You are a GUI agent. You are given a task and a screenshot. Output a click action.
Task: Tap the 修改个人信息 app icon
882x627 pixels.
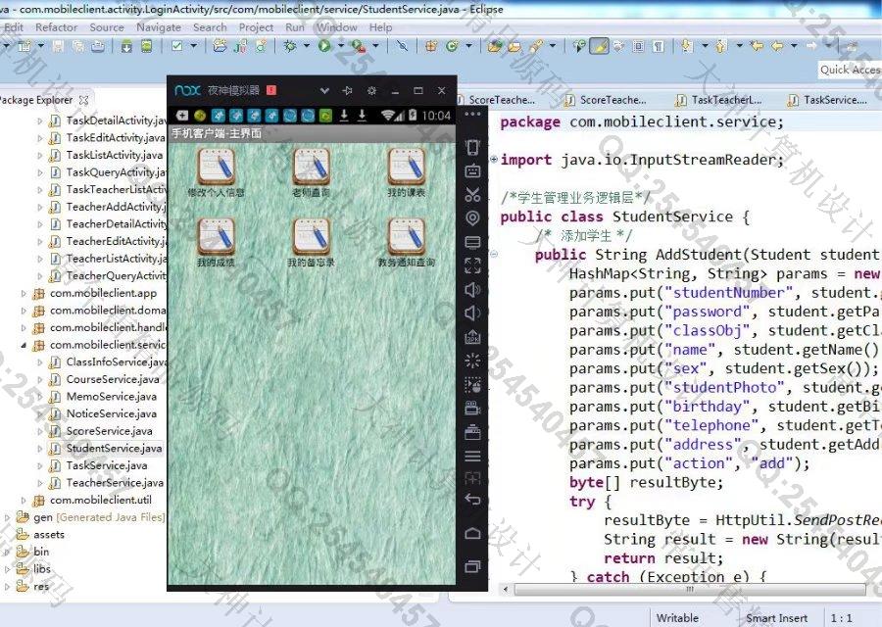tap(216, 167)
